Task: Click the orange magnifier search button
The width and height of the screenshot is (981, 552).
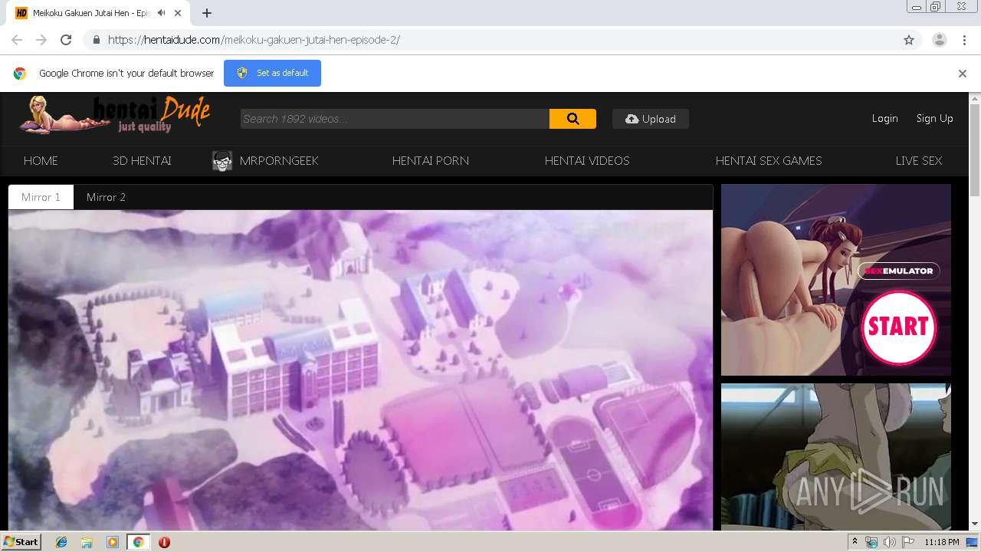Action: [573, 118]
